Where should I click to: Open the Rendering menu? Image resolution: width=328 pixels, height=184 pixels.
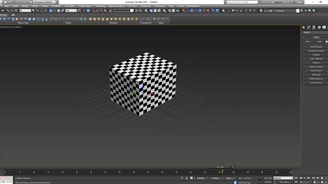(100, 6)
